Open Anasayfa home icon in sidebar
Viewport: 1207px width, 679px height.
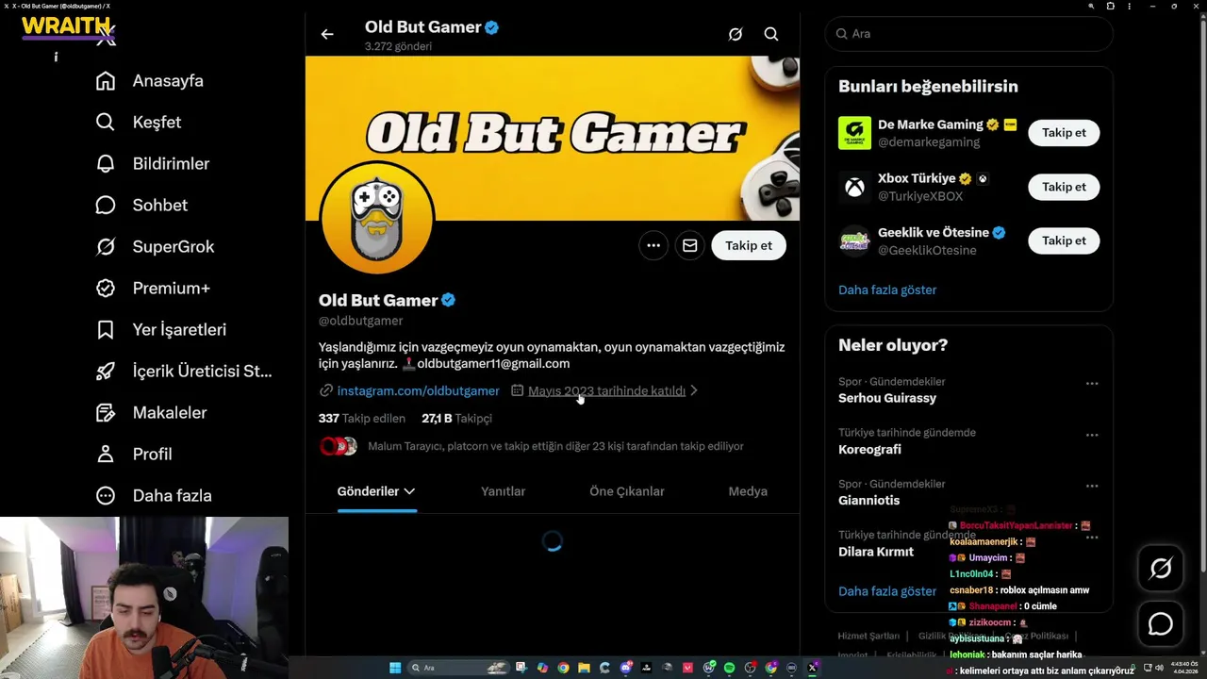[x=106, y=81]
